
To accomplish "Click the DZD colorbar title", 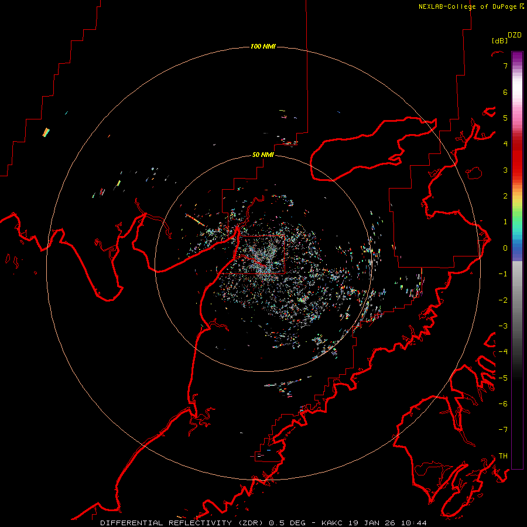I will (515, 35).
